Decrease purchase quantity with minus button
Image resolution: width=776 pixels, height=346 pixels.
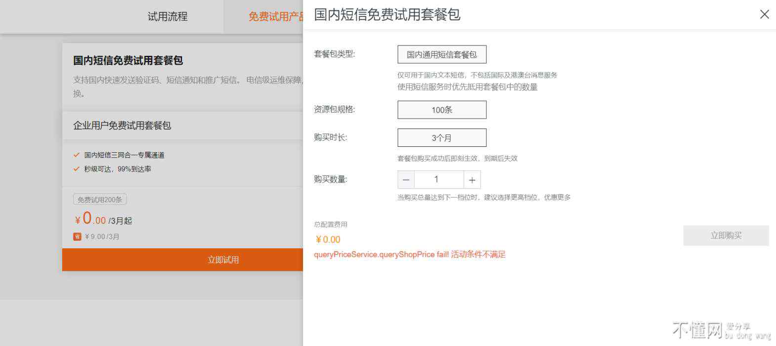point(406,180)
